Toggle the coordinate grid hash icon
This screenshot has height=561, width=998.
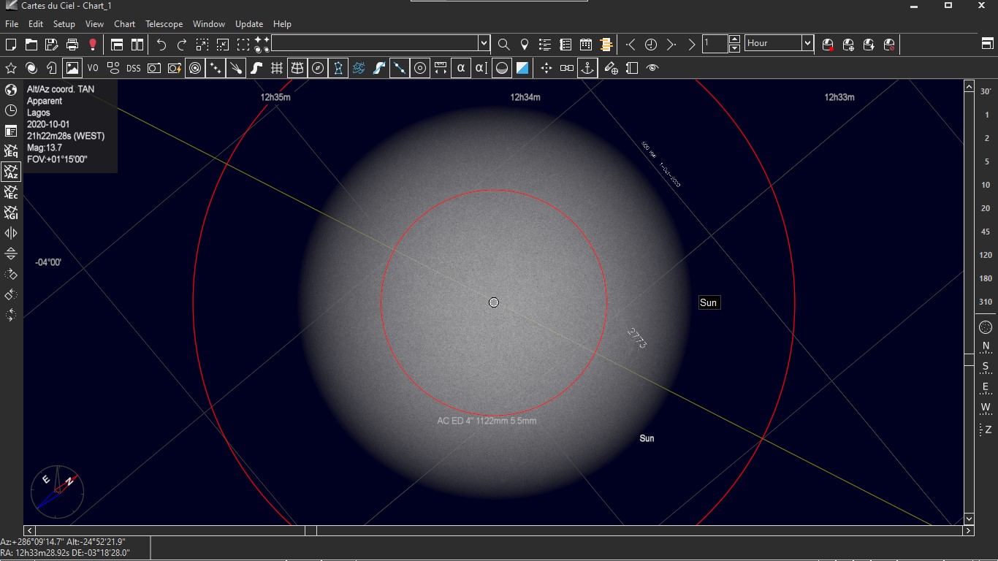(x=277, y=68)
